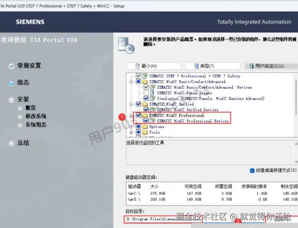Uncheck the Simulation component checkbox
The width and height of the screenshot is (298, 228).
(x=146, y=98)
